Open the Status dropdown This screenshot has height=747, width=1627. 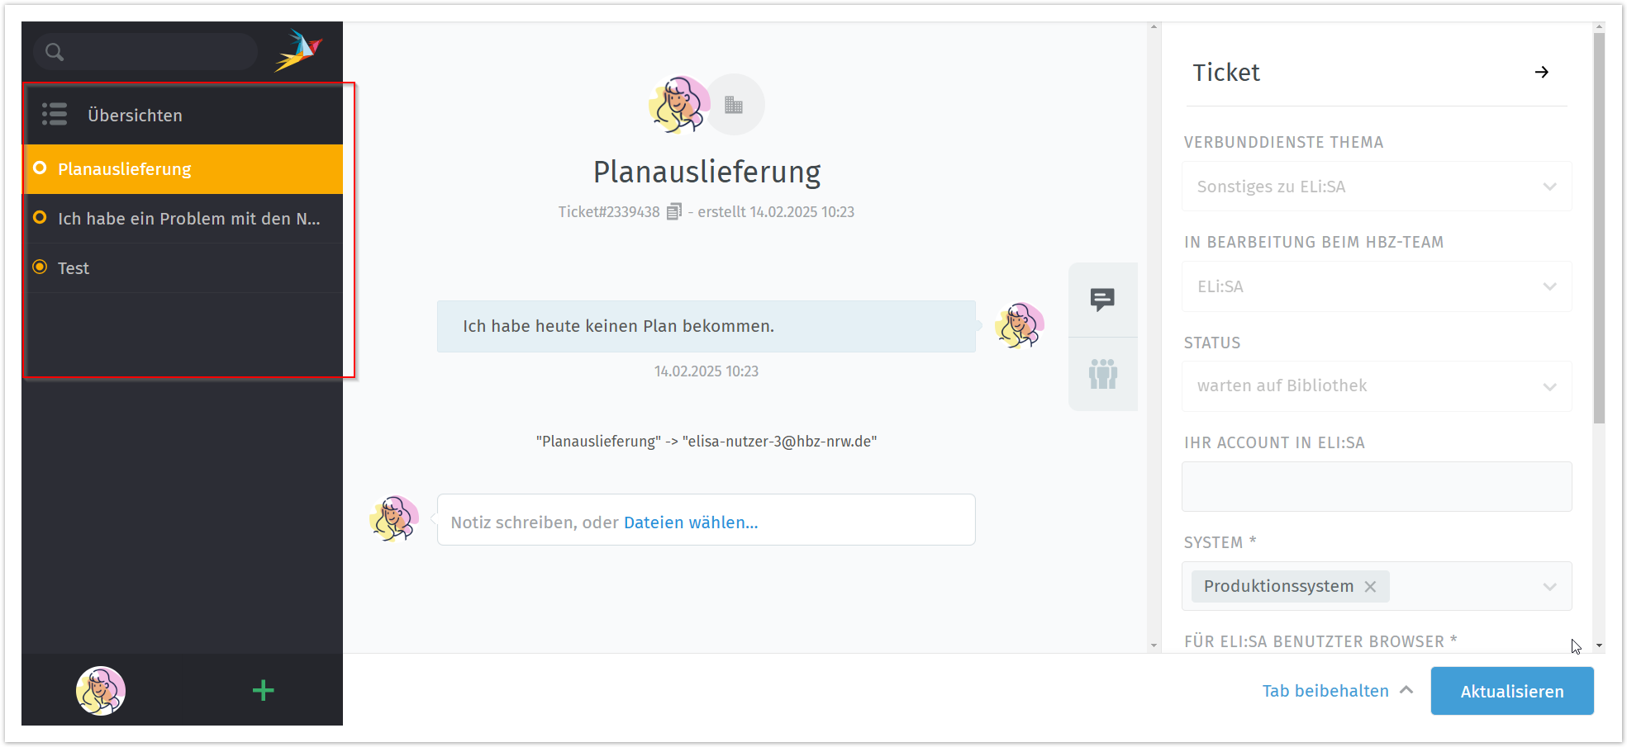pyautogui.click(x=1549, y=386)
